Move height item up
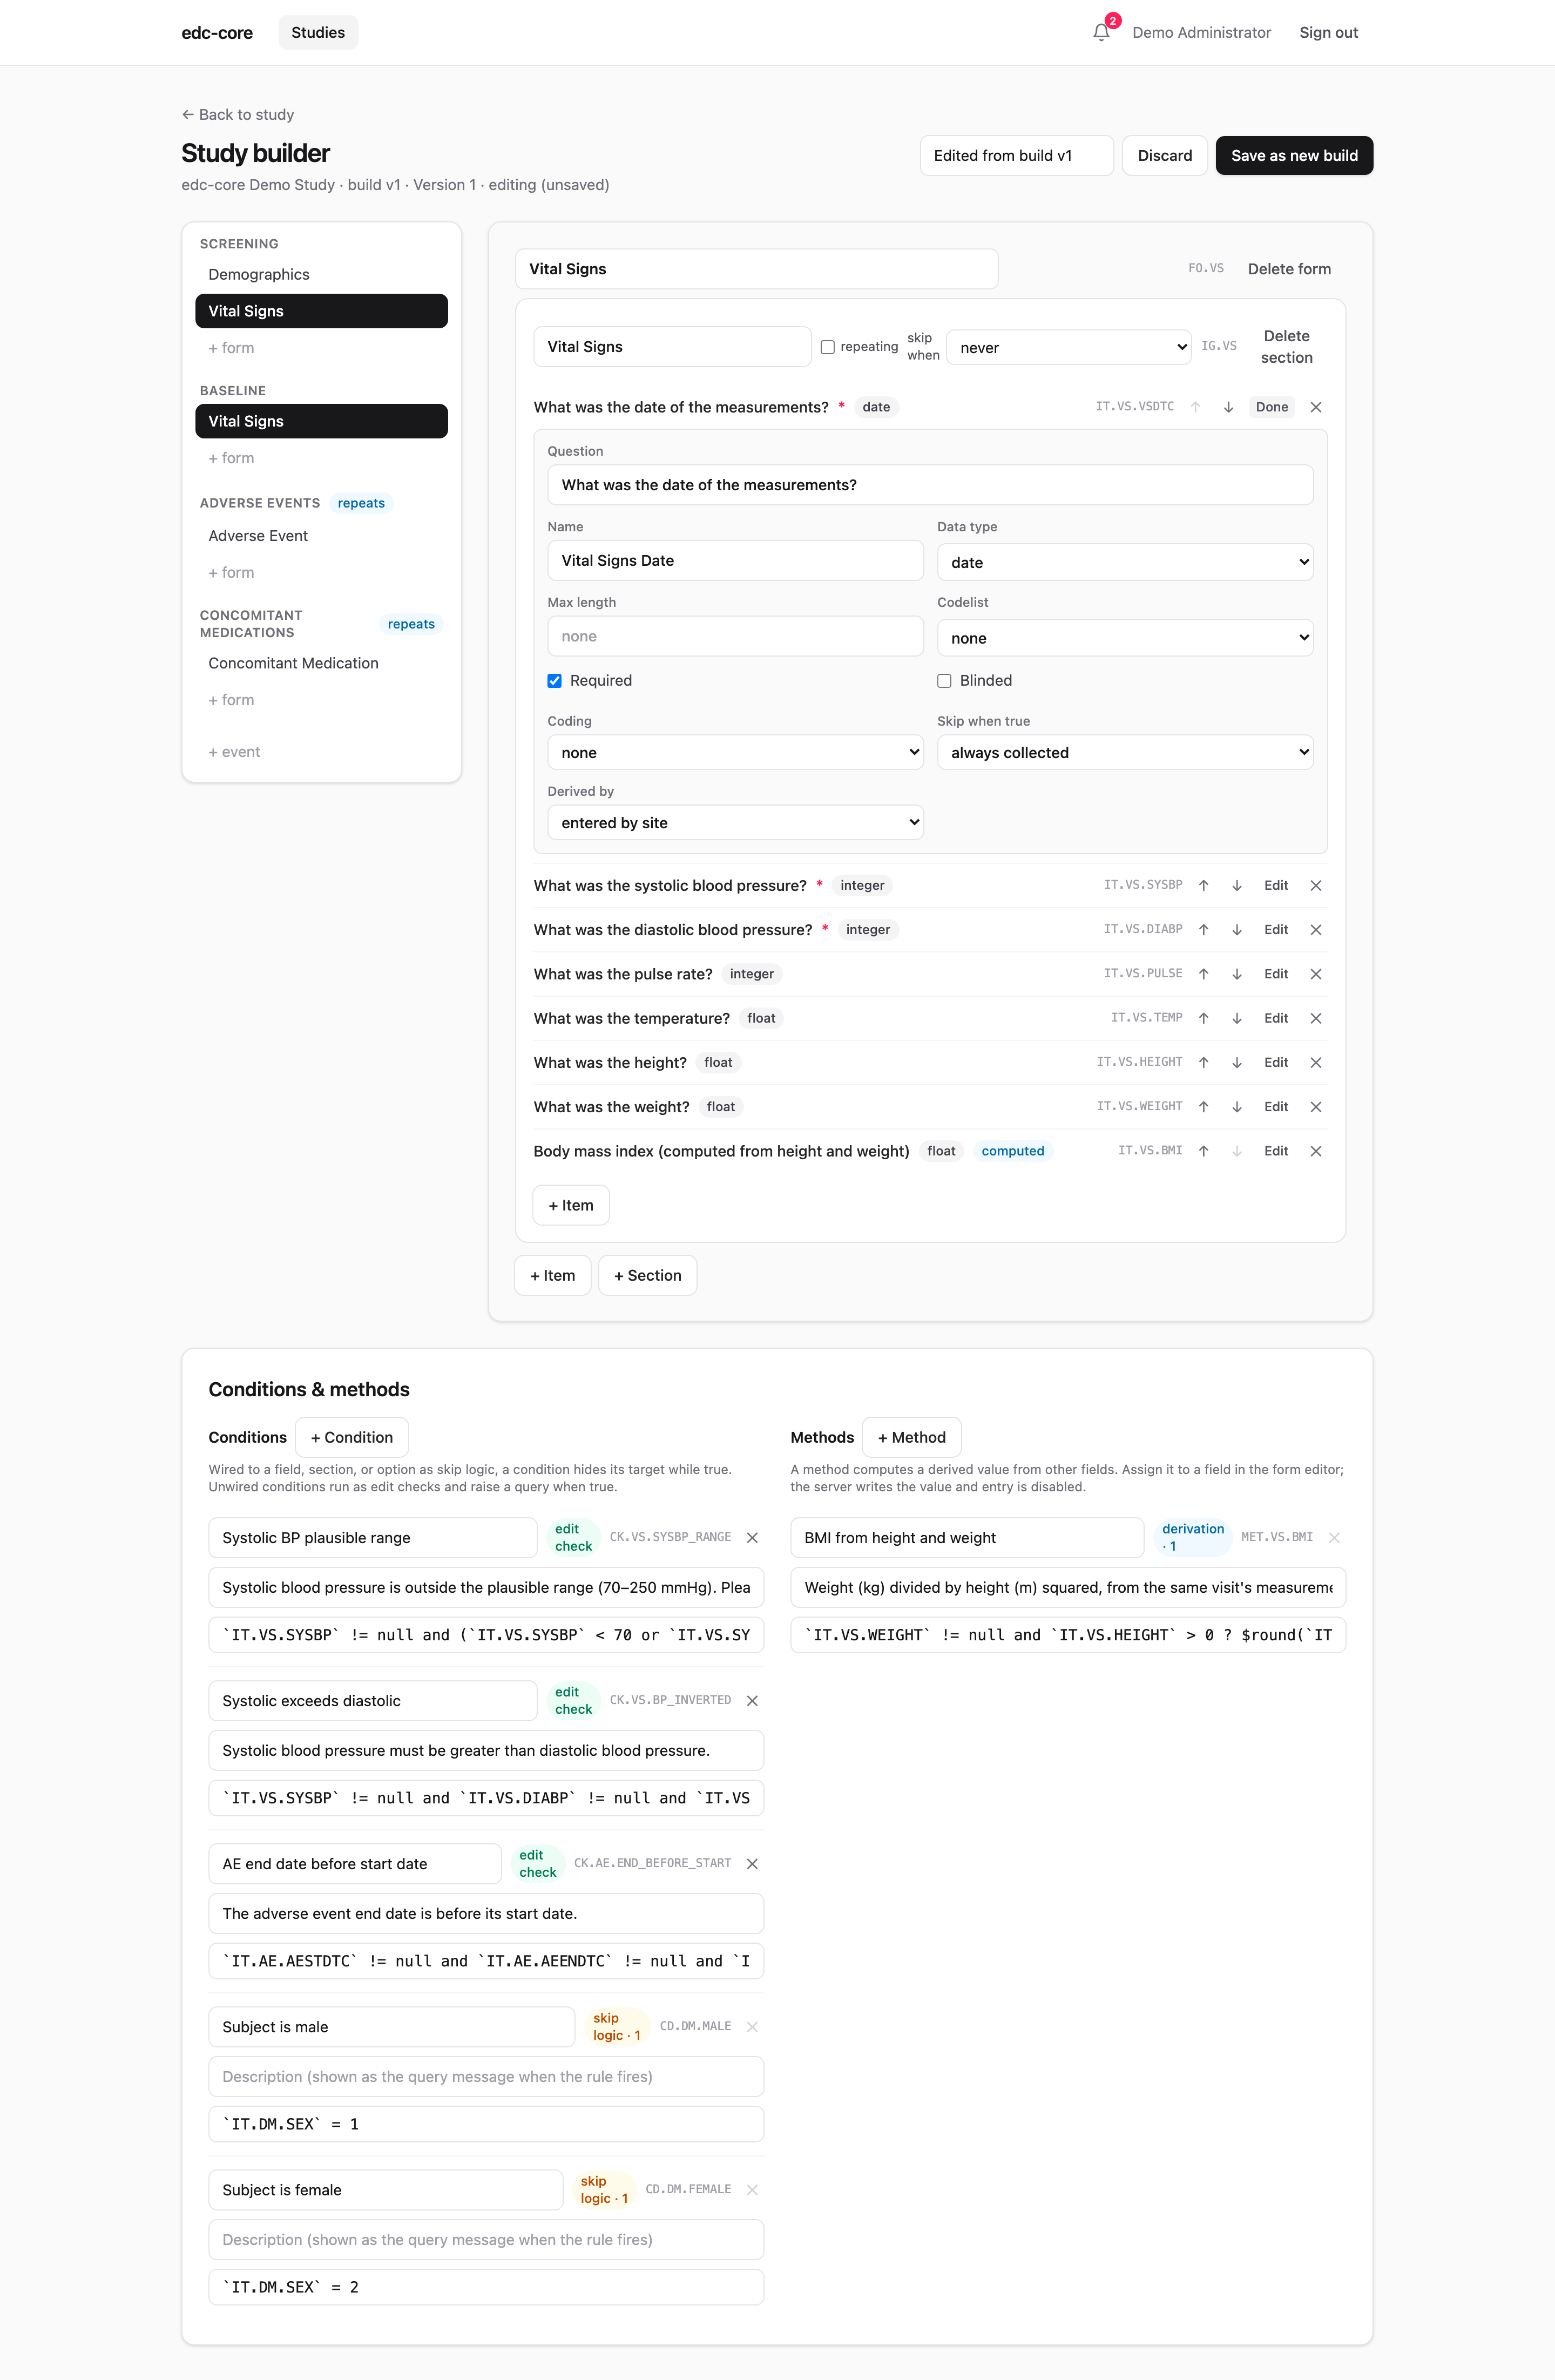1555x2380 pixels. [x=1204, y=1062]
